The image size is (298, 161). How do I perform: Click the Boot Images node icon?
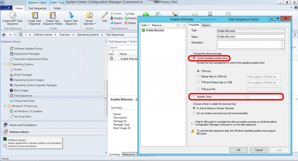(12, 90)
